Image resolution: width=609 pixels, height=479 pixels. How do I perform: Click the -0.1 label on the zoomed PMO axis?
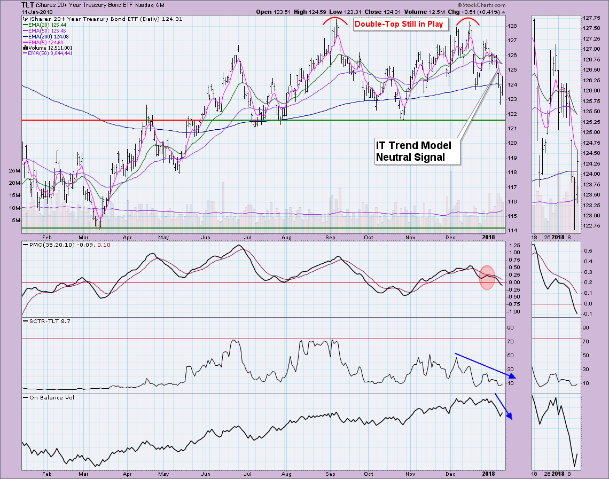(587, 314)
